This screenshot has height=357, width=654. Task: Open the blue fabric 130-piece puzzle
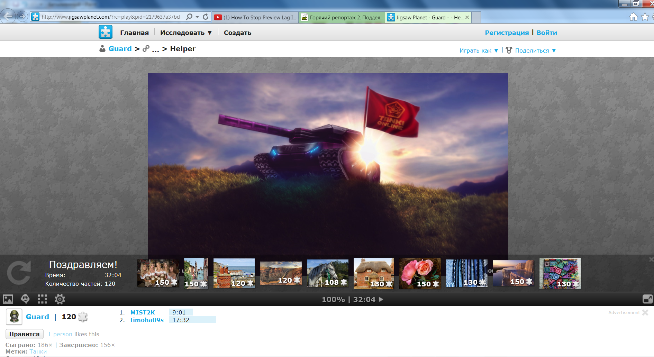point(467,273)
